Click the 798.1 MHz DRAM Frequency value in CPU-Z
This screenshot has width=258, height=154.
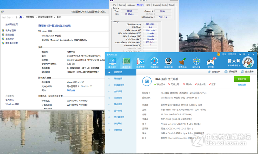pyautogui.click(x=150, y=24)
